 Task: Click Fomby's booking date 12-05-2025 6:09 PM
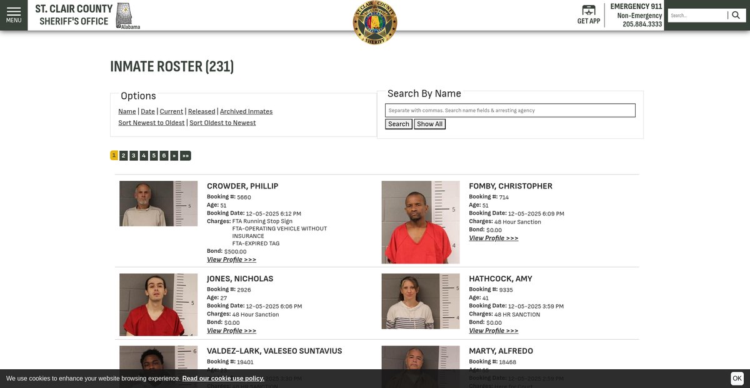536,213
